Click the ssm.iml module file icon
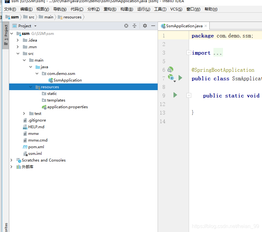 pos(25,154)
